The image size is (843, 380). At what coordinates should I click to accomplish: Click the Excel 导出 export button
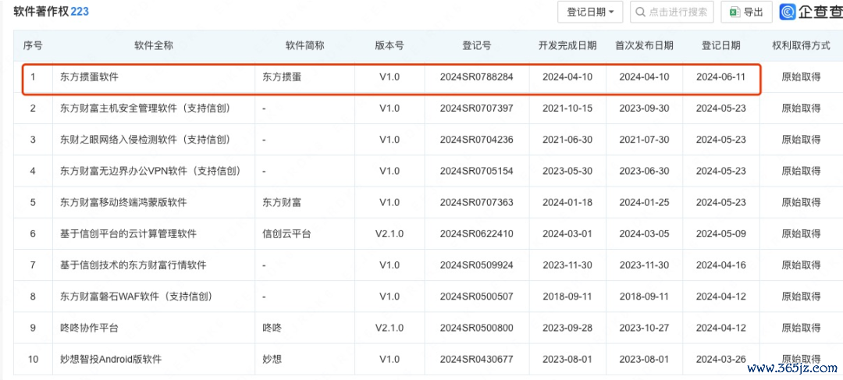pyautogui.click(x=746, y=12)
